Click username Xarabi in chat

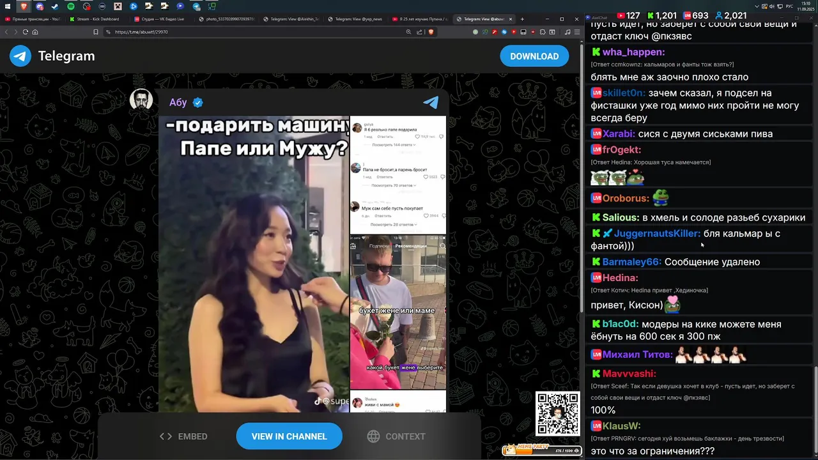pyautogui.click(x=619, y=134)
